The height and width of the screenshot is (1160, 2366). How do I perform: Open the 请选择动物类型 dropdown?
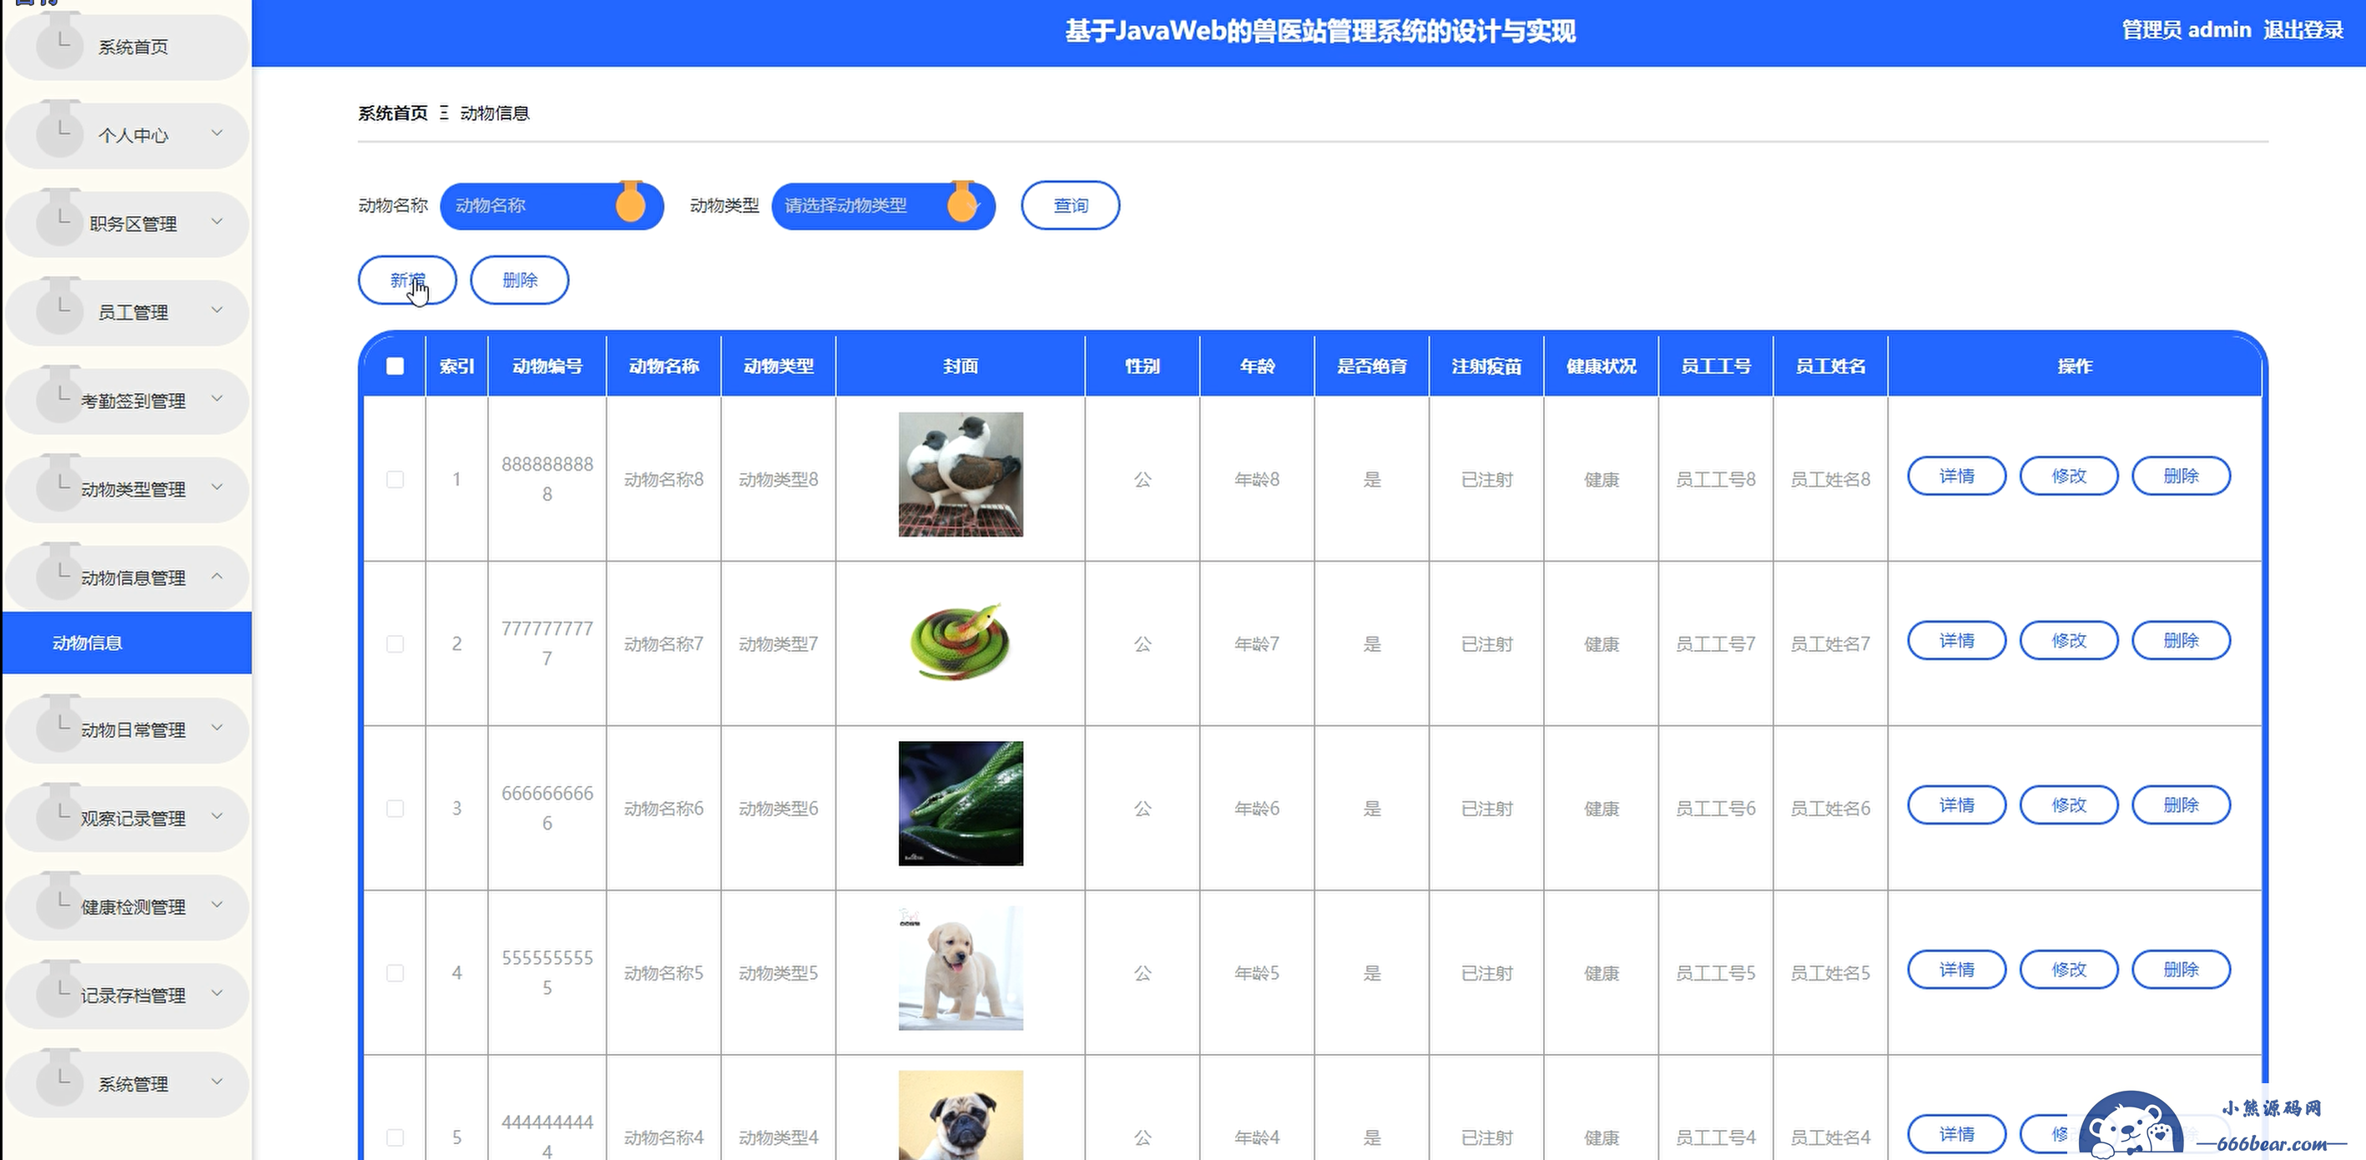883,206
